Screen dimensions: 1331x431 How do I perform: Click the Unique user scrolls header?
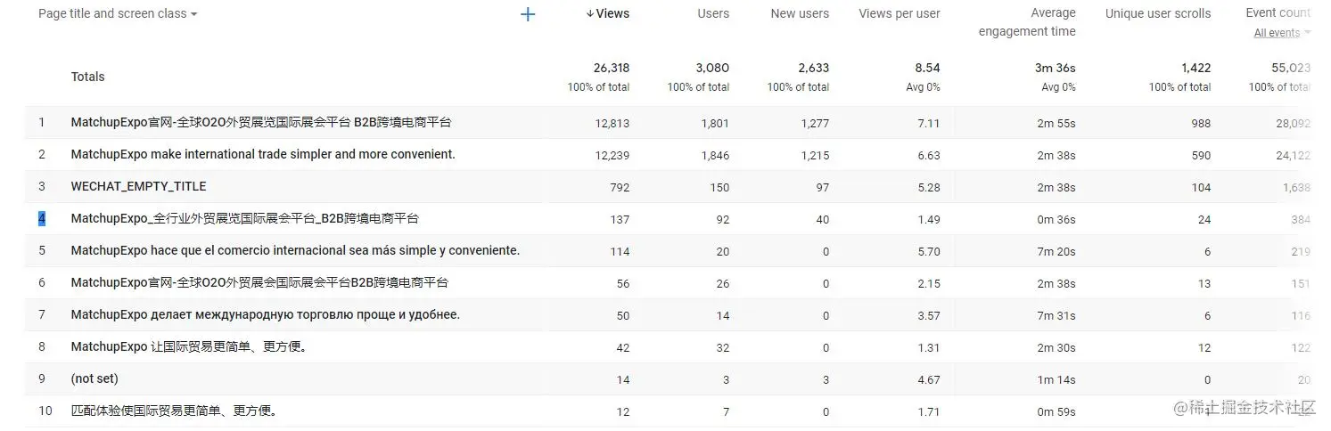(1157, 13)
